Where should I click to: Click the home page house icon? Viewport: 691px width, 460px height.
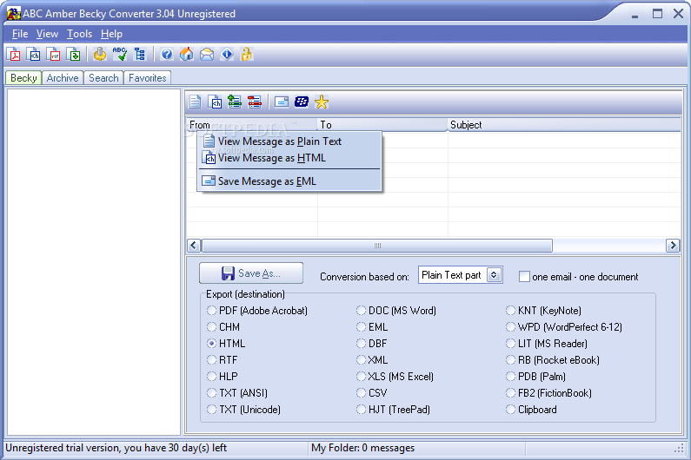pos(186,54)
